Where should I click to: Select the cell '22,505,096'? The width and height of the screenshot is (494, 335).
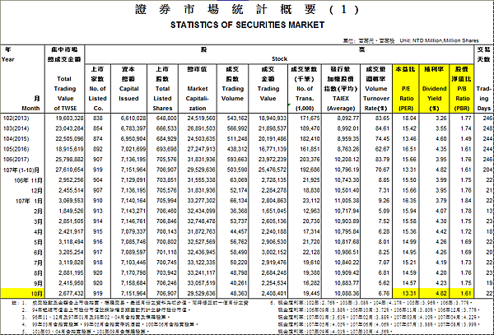(x=70, y=139)
